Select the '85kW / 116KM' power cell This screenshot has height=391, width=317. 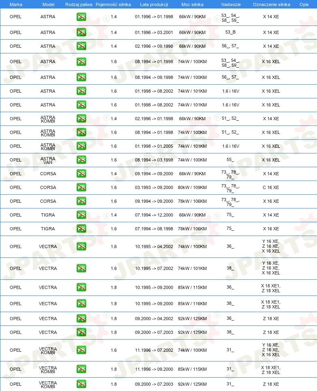tap(192, 304)
